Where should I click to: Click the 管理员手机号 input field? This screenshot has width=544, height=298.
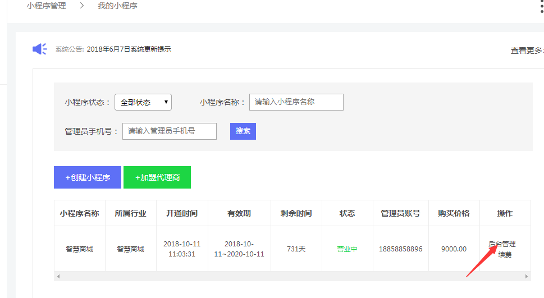(169, 131)
